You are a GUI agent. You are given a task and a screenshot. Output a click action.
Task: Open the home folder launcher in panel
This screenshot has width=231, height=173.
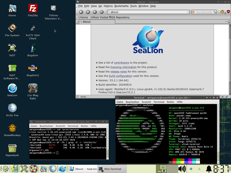43,169
